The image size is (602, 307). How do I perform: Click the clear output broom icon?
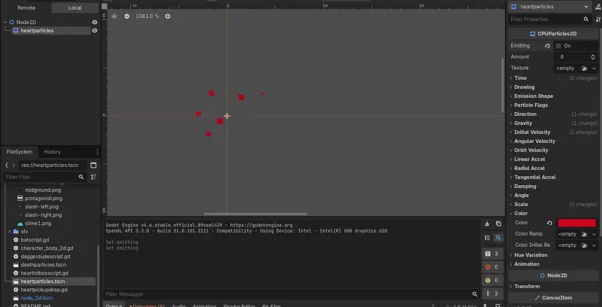(x=488, y=223)
